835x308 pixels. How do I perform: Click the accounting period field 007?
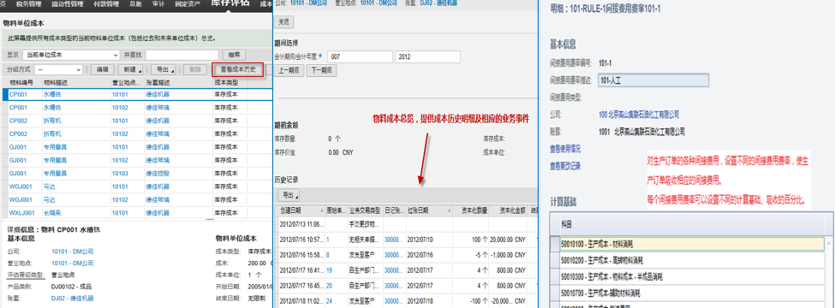(360, 56)
